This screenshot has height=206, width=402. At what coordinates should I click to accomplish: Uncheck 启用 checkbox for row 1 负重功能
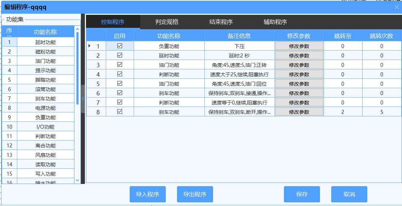[120, 46]
